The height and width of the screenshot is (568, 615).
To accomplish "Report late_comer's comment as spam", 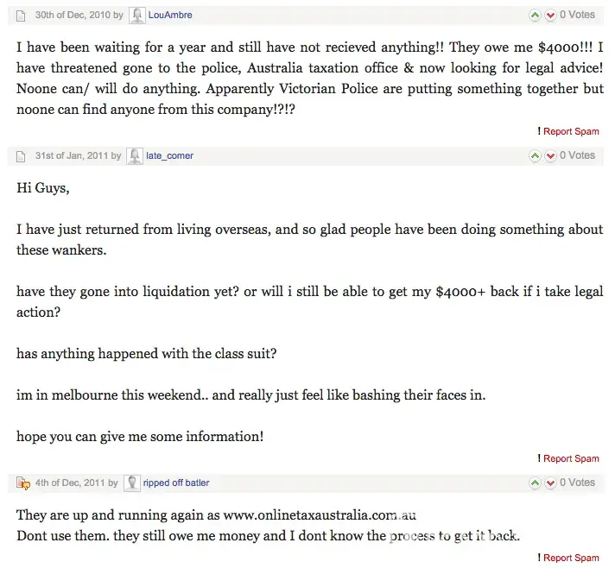I will [570, 459].
